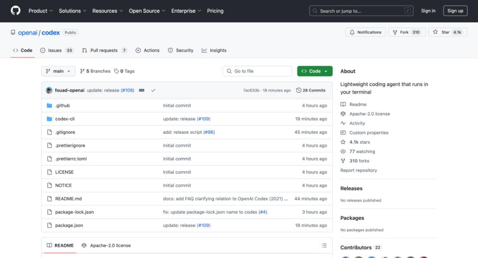Expand the green Code dropdown button
The width and height of the screenshot is (478, 258).
tap(315, 71)
